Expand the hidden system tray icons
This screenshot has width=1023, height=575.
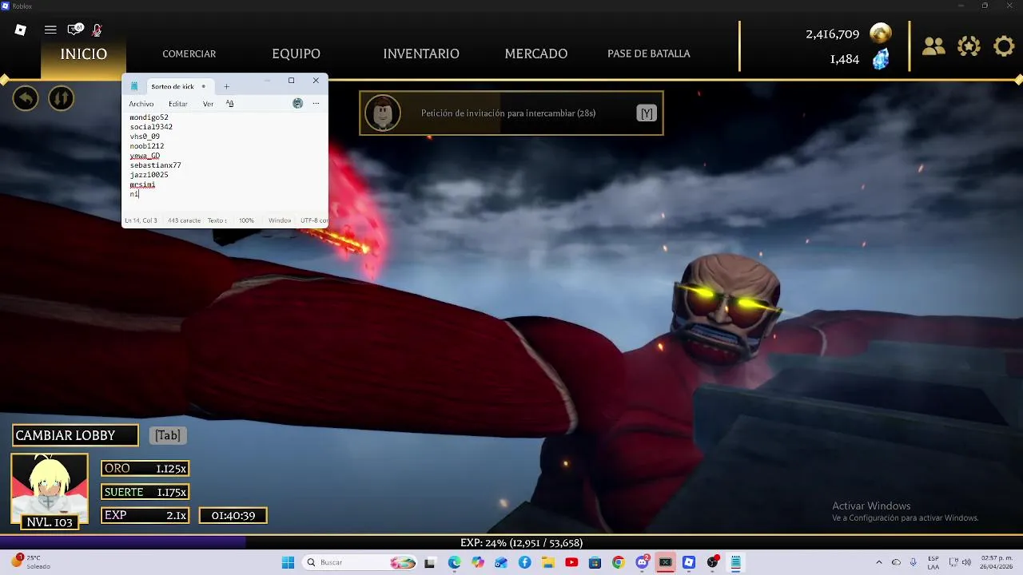tap(879, 562)
